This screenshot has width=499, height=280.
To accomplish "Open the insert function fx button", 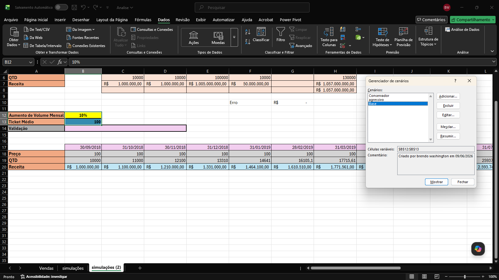I will point(60,62).
